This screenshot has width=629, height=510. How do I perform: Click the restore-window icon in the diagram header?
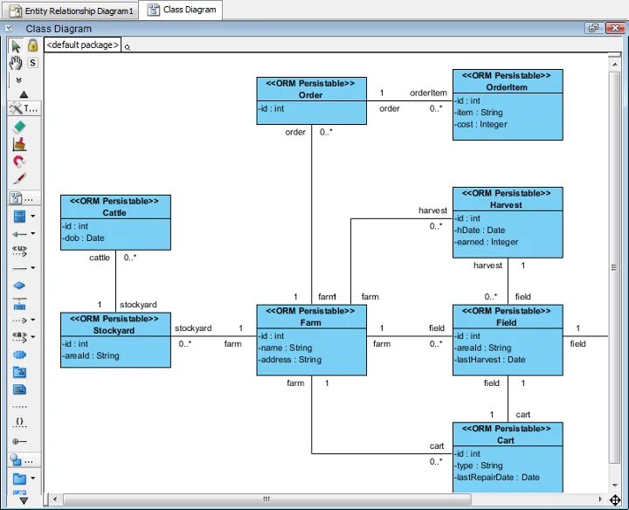[x=593, y=28]
